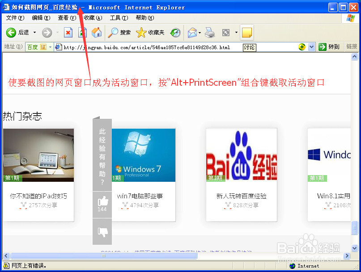Open the 帮助(H) menu
The width and height of the screenshot is (361, 272).
pyautogui.click(x=145, y=18)
